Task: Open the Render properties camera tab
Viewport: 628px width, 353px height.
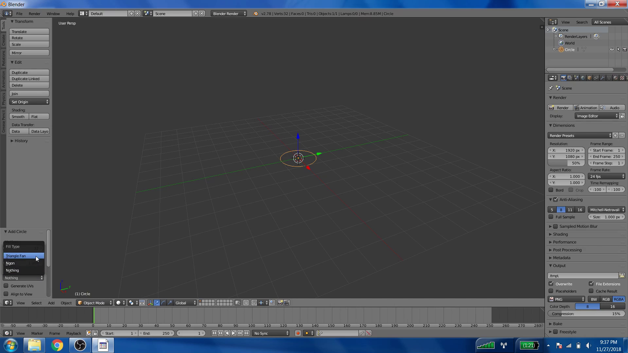Action: 563,78
